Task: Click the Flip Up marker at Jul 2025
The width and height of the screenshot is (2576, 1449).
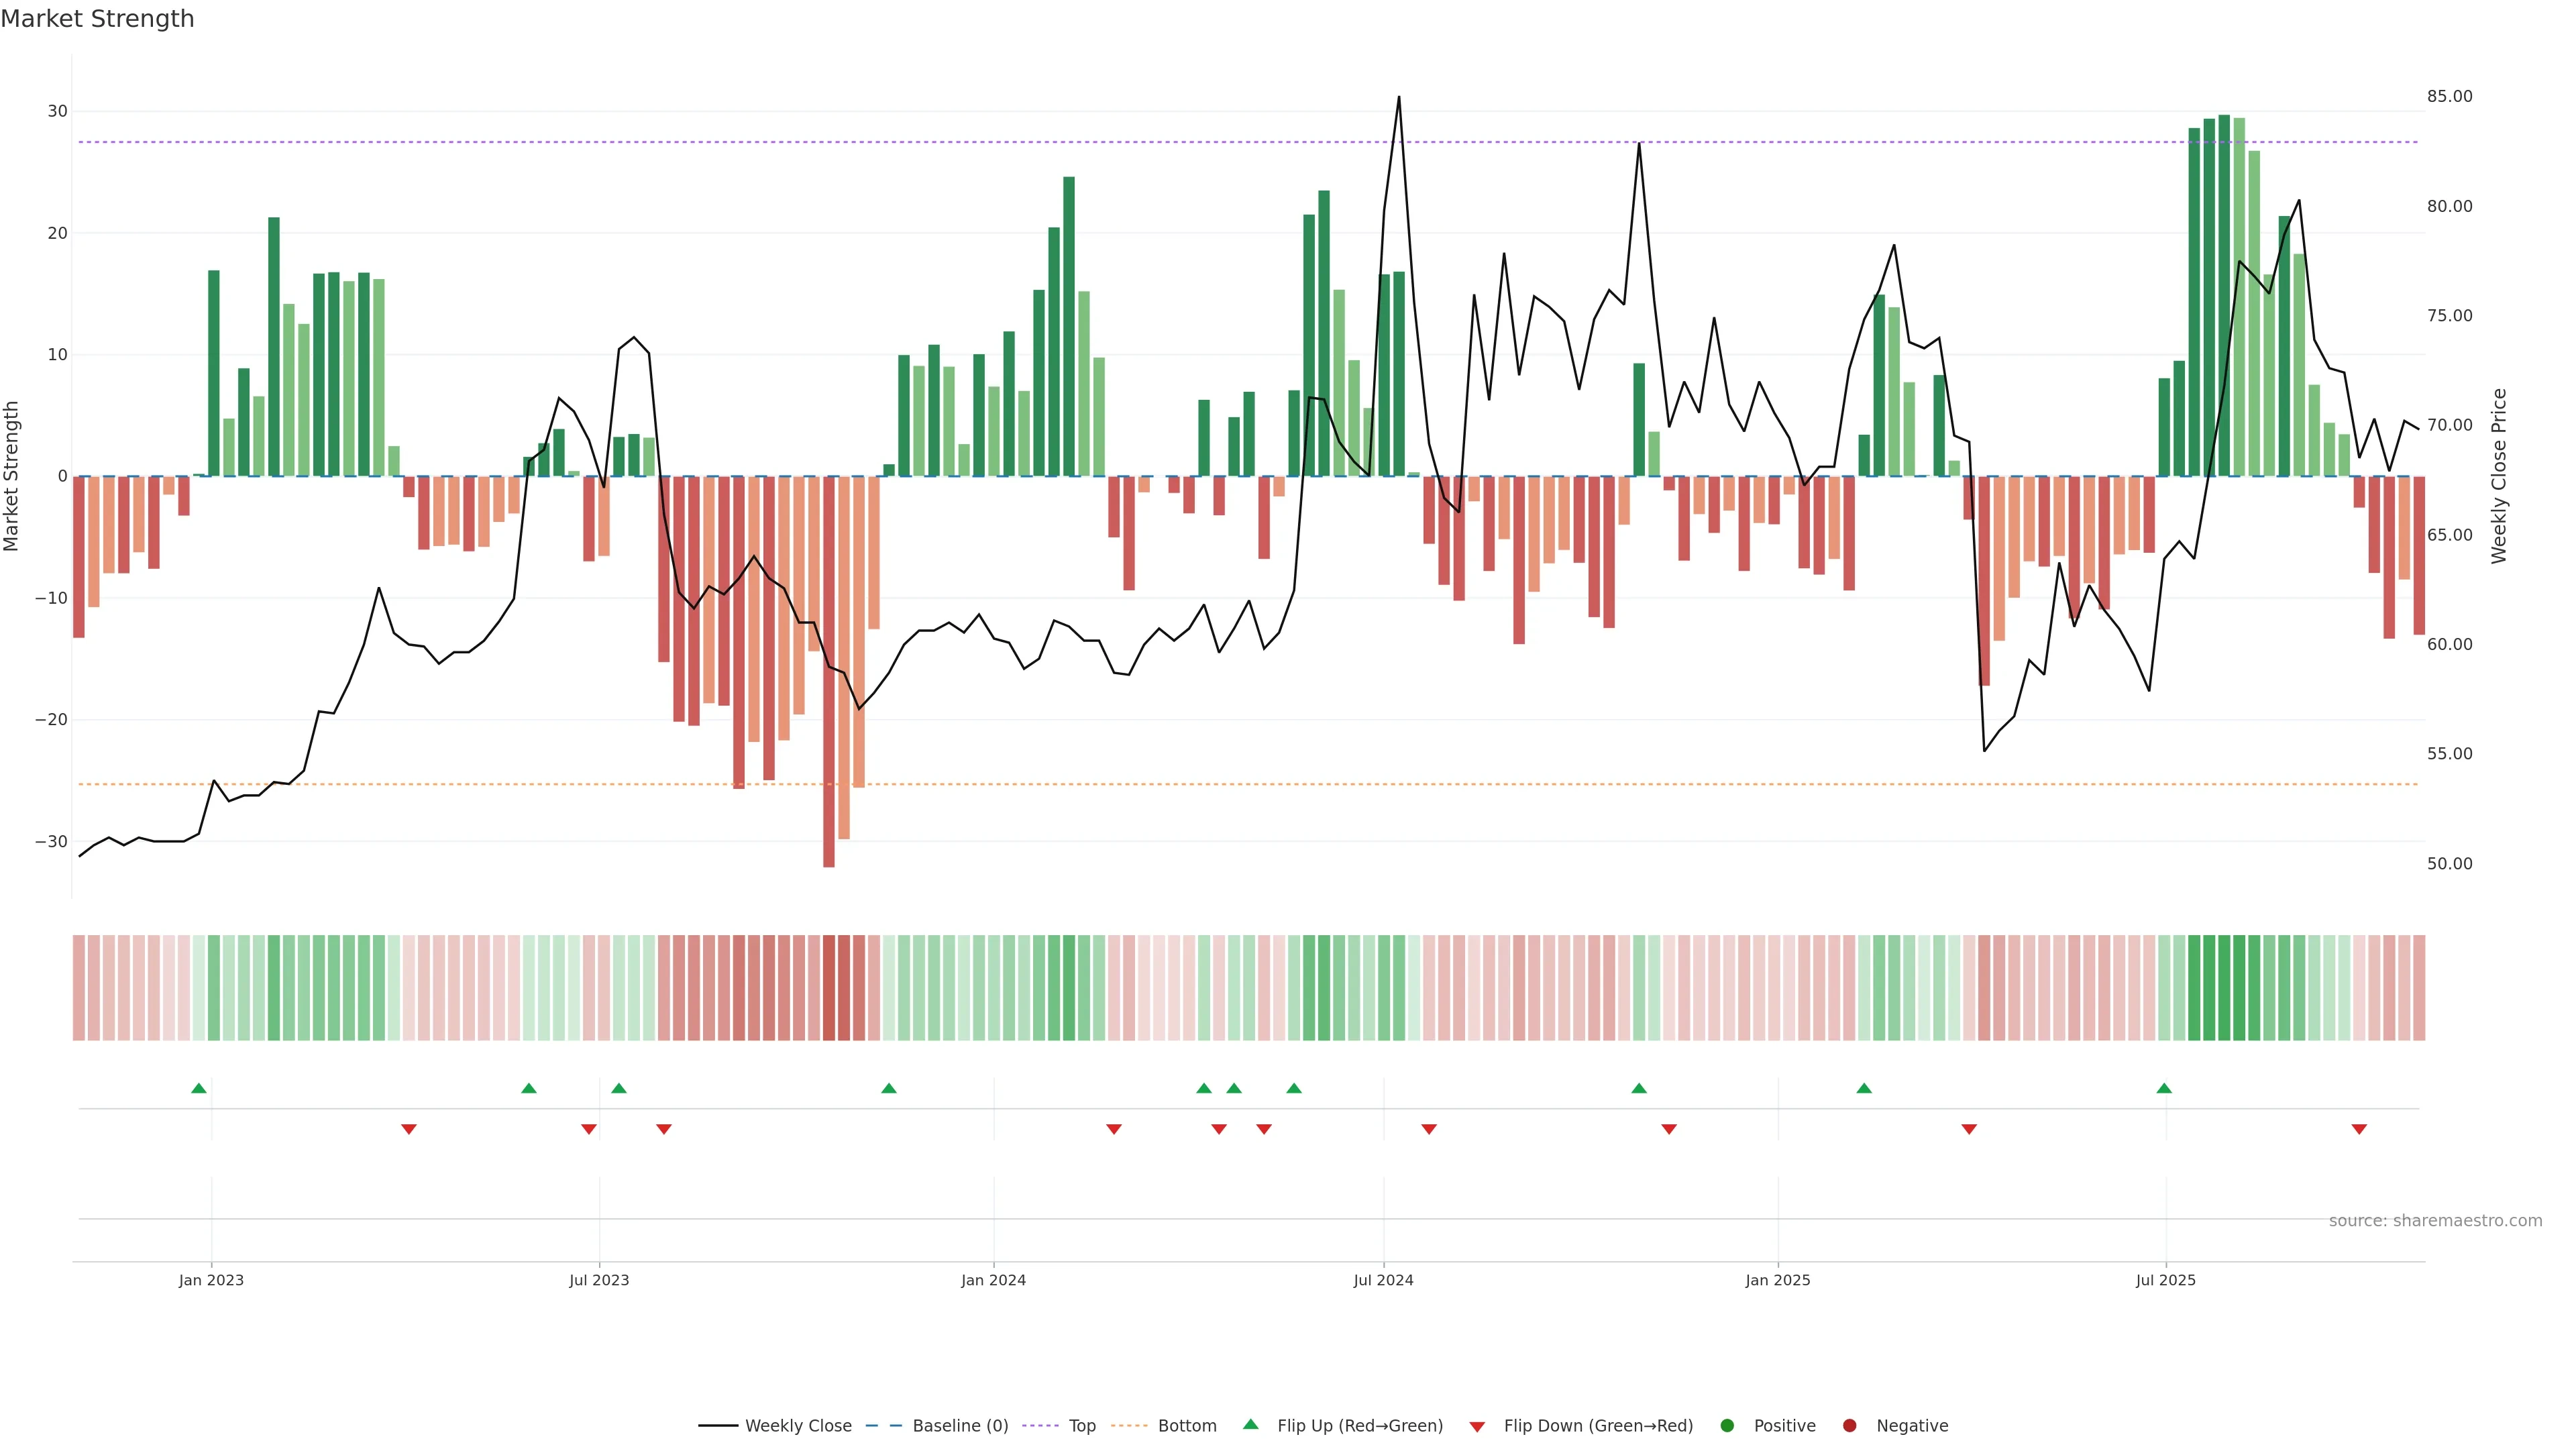Action: coord(2164,1088)
